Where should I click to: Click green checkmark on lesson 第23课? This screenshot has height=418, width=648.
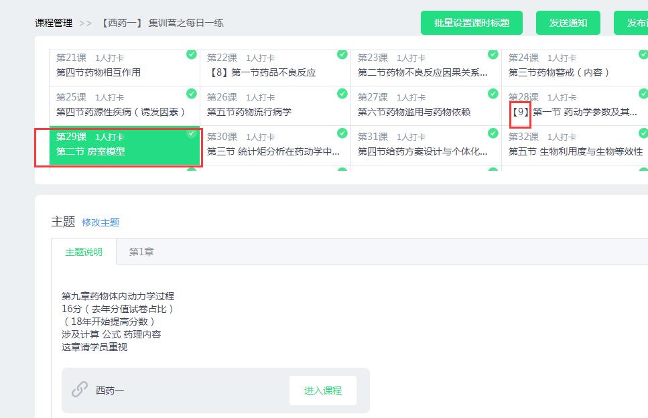pyautogui.click(x=493, y=54)
